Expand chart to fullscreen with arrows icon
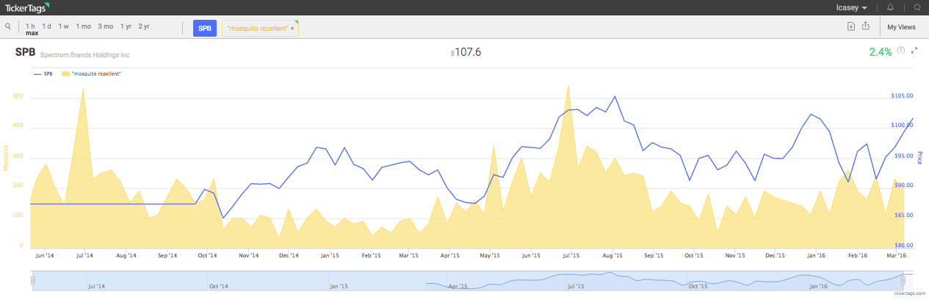 point(914,51)
